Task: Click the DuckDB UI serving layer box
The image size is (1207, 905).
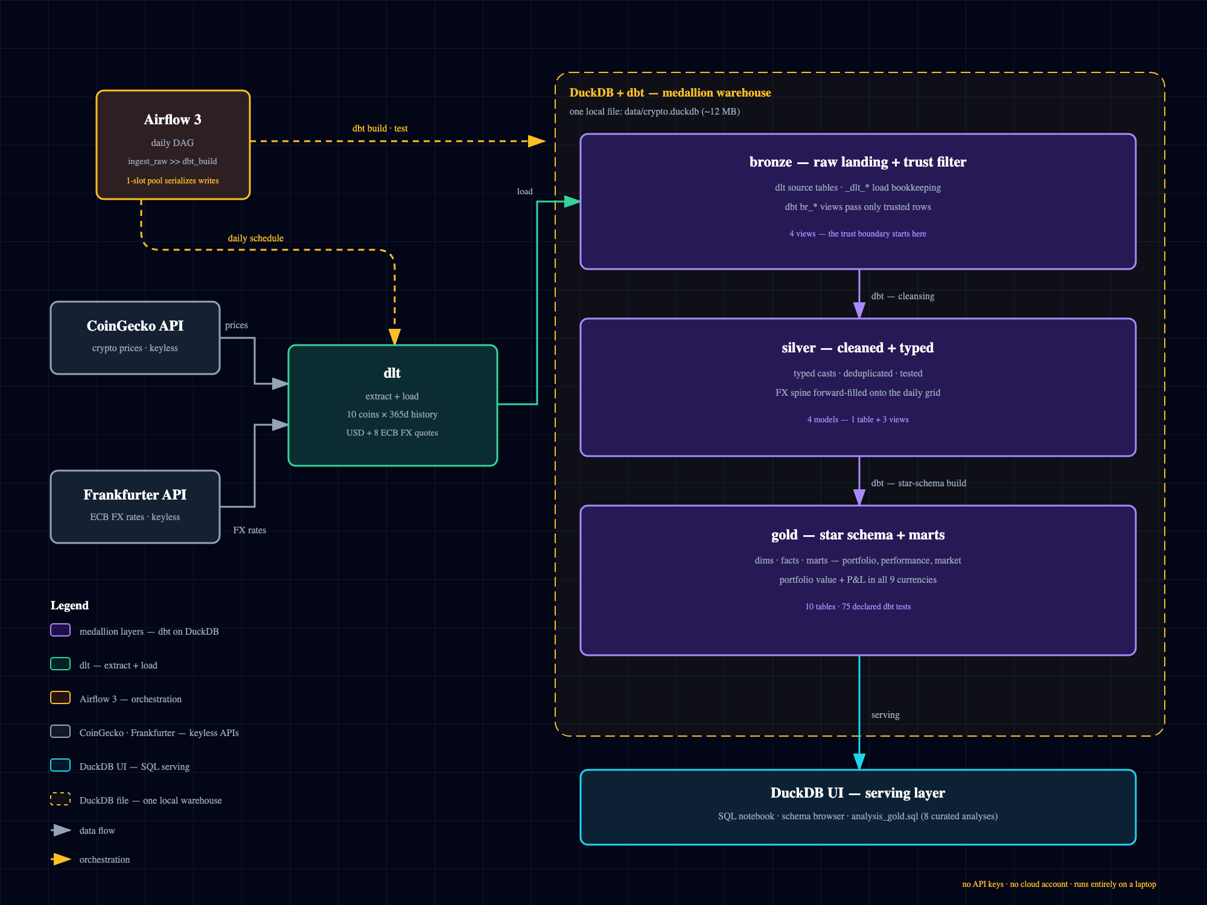Action: (858, 807)
